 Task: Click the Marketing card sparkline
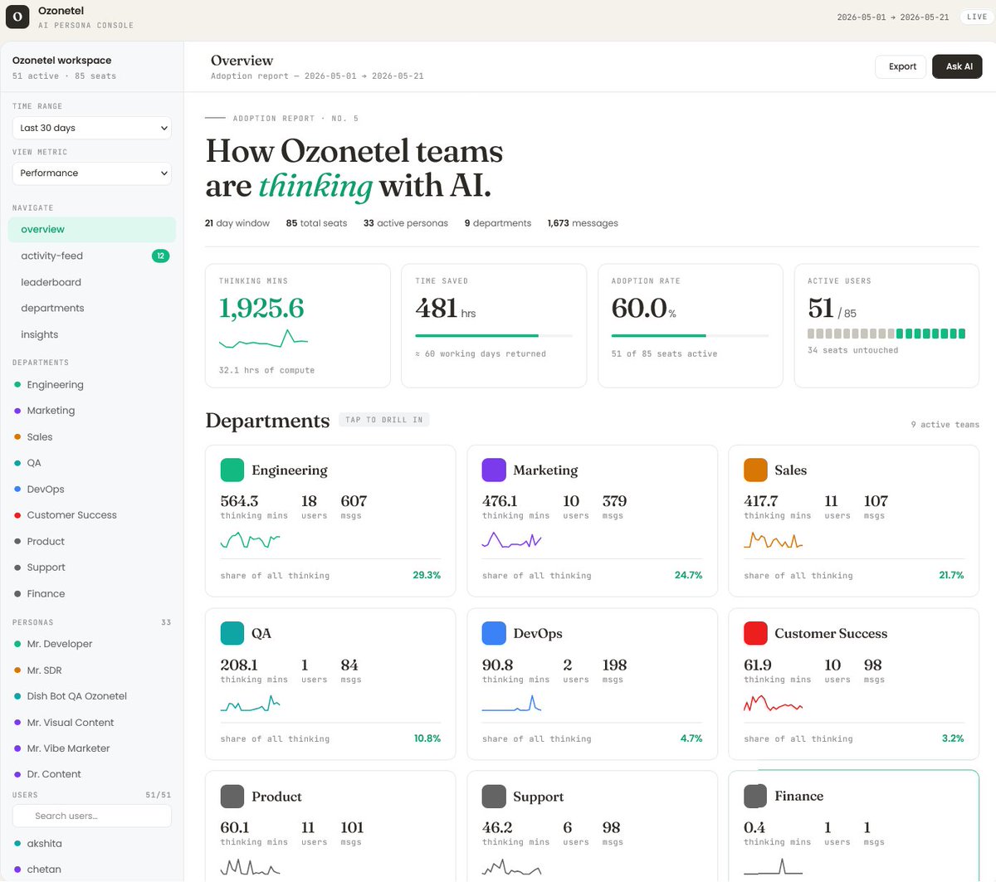coord(511,540)
